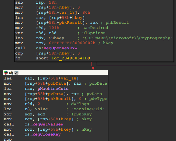Image resolution: width=176 pixels, height=141 pixels.
Task: Click the lower node's white title bar
Action: 56,72
